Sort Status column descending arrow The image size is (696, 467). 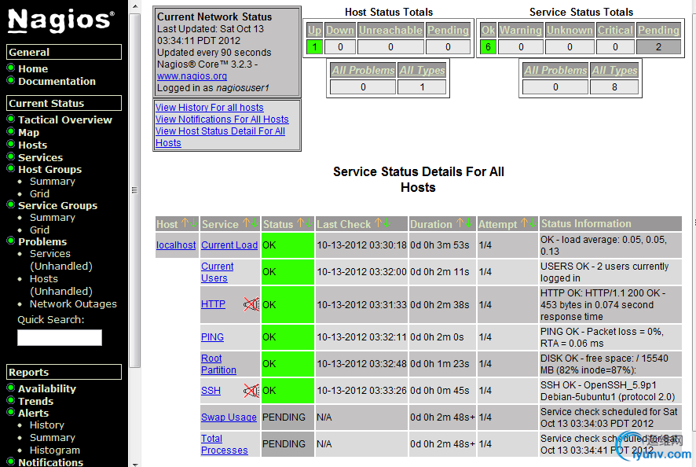pos(309,222)
